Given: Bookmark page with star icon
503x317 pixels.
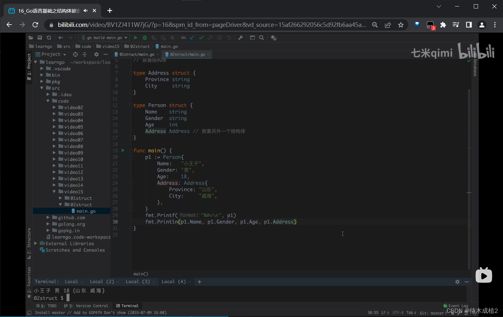Looking at the screenshot, I should pyautogui.click(x=401, y=25).
